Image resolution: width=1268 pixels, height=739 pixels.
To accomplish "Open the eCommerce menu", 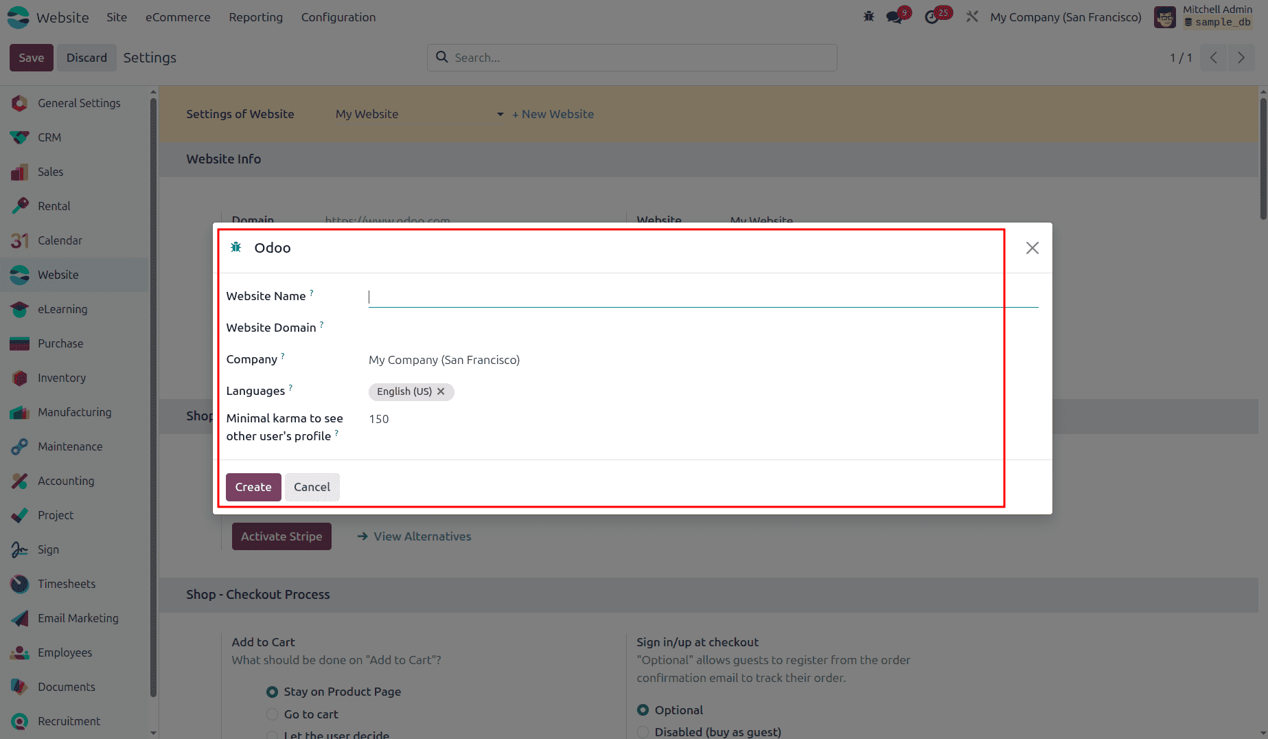I will click(178, 17).
